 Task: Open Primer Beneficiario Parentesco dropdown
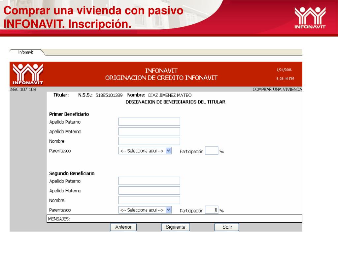pyautogui.click(x=145, y=151)
